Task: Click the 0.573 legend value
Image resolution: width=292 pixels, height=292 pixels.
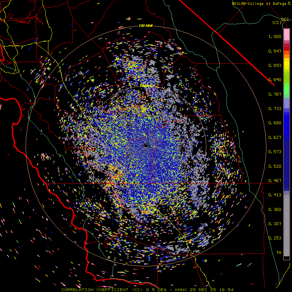Action: (275, 152)
